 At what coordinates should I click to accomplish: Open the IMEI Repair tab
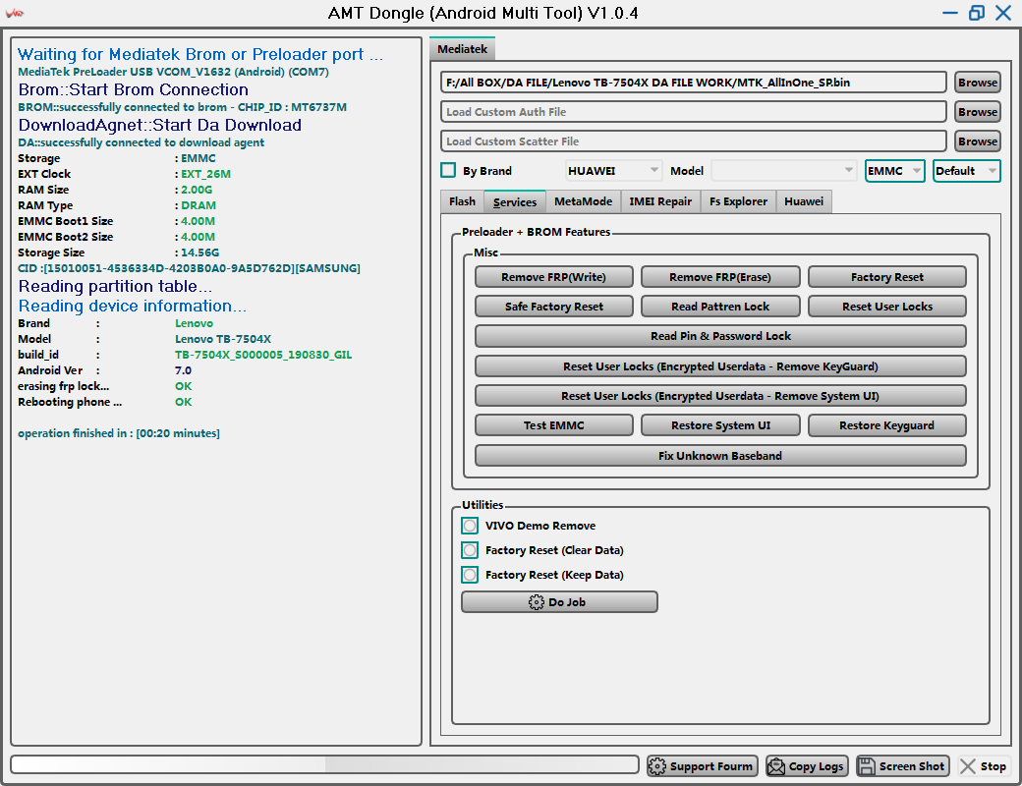point(660,201)
